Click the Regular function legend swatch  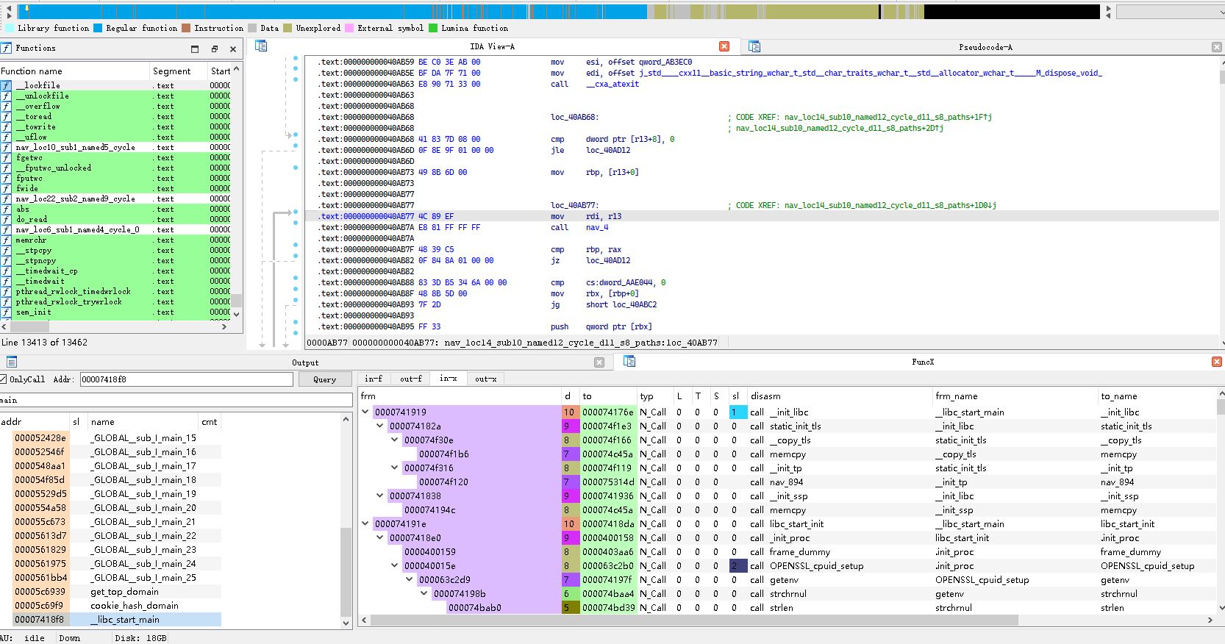pos(97,28)
